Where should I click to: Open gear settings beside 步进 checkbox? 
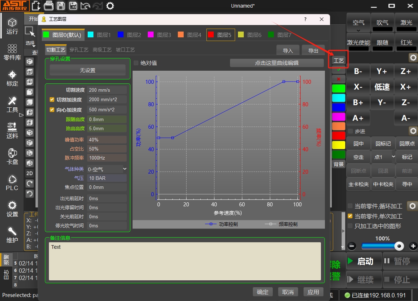pyautogui.click(x=413, y=131)
